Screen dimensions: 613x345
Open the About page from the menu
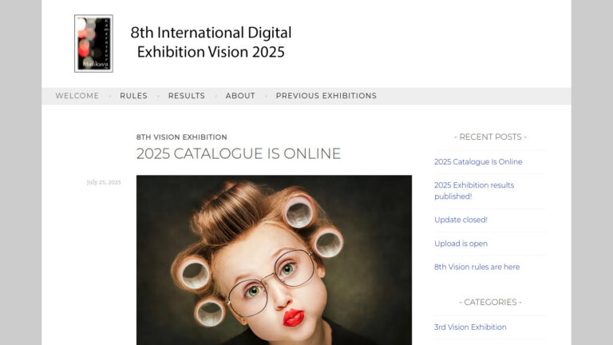click(240, 96)
